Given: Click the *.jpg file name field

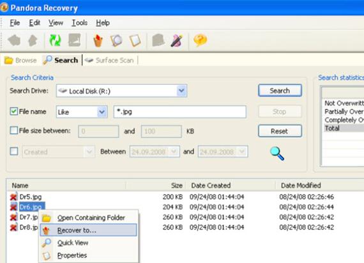Looking at the screenshot, I should [x=179, y=112].
